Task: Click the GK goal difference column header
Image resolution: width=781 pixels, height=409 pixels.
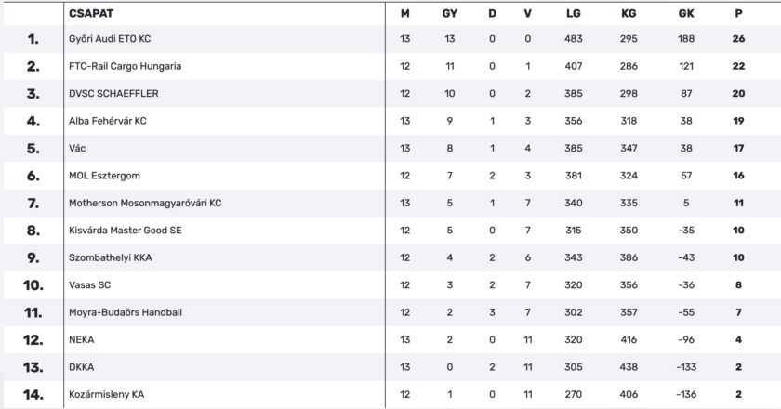Action: pyautogui.click(x=686, y=13)
